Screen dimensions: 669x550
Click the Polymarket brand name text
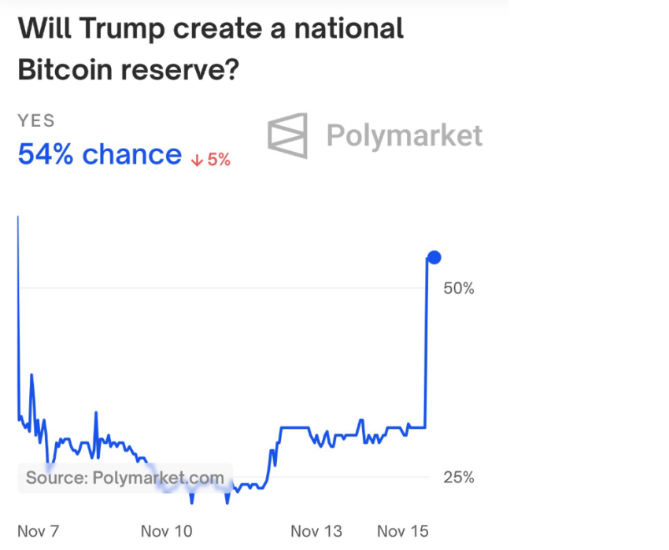coord(404,135)
